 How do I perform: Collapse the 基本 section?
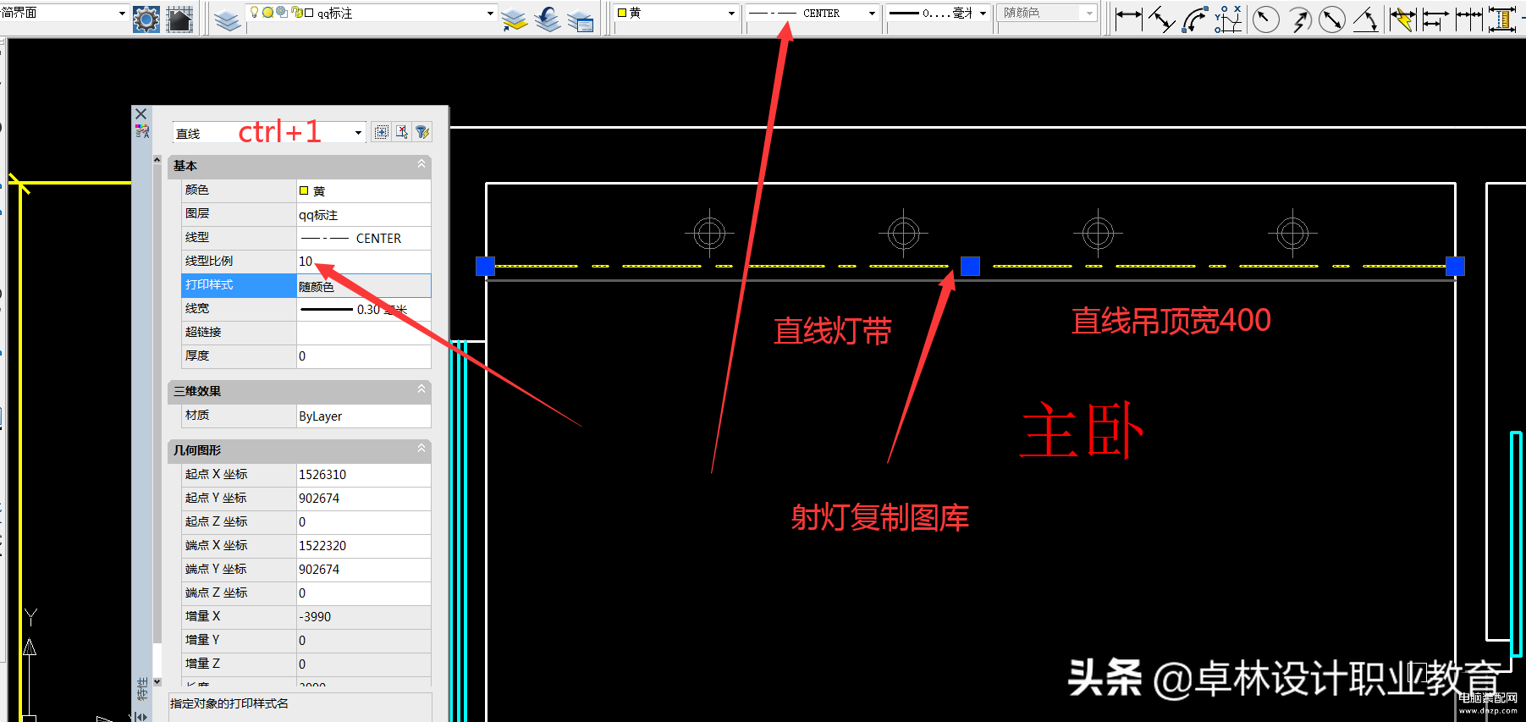tap(421, 164)
